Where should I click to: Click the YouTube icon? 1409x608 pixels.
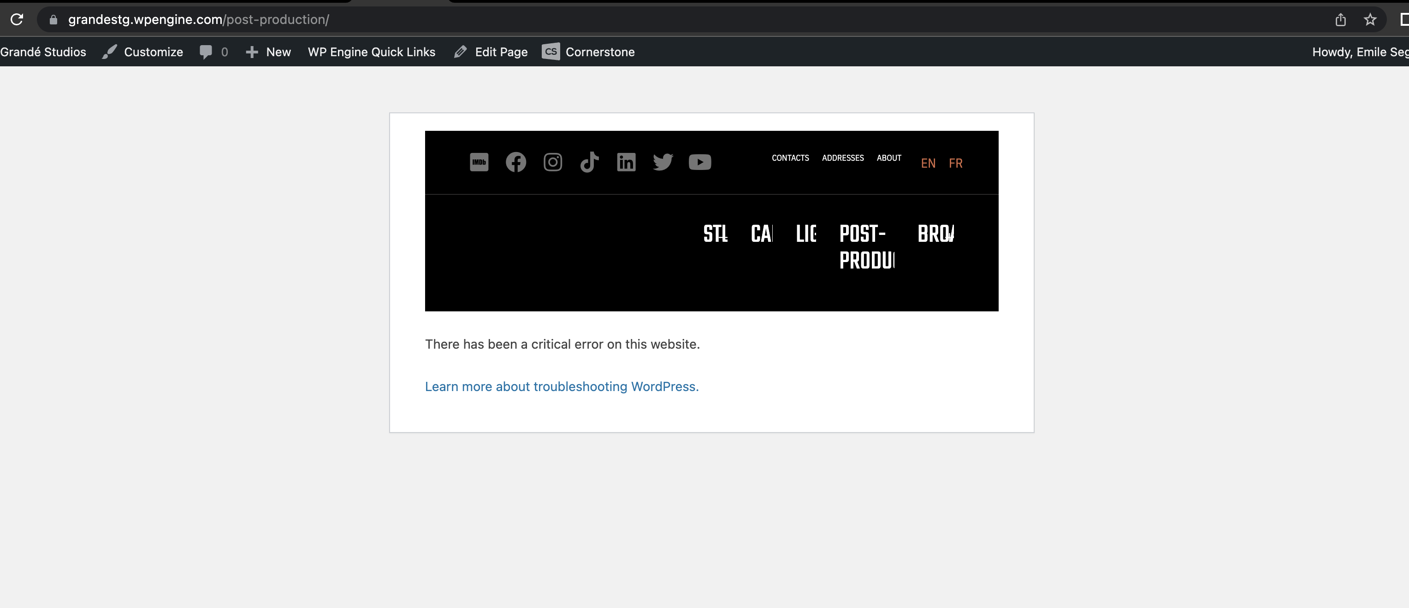point(699,162)
